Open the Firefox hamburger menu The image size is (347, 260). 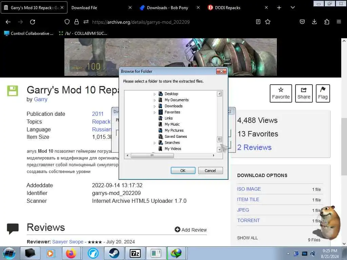click(x=339, y=22)
